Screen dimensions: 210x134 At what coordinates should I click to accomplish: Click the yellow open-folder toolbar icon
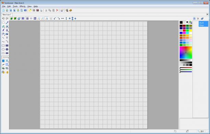[x=30, y=10]
